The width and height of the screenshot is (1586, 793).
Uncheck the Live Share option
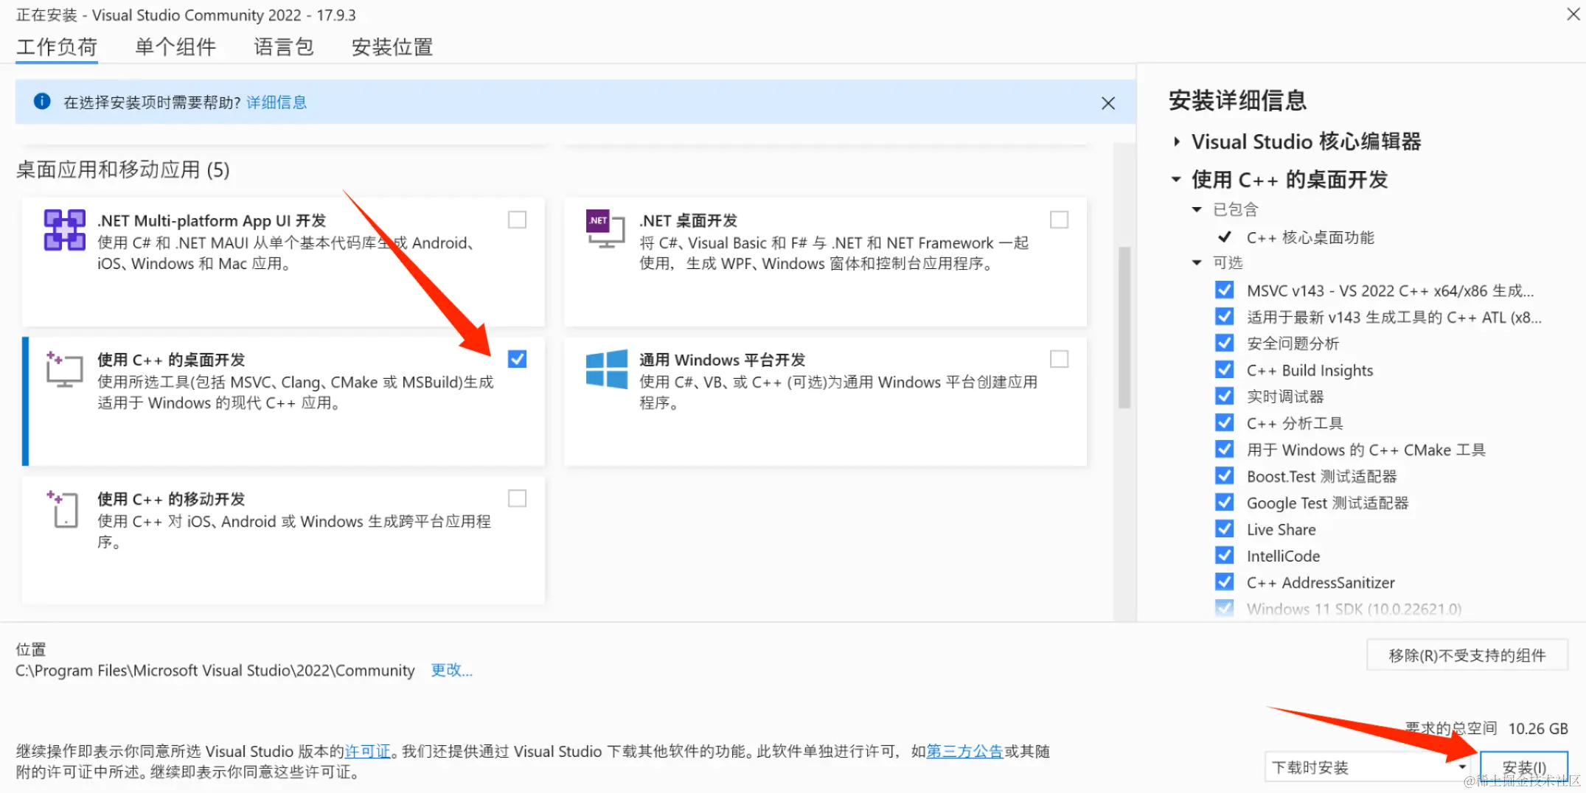1224,528
